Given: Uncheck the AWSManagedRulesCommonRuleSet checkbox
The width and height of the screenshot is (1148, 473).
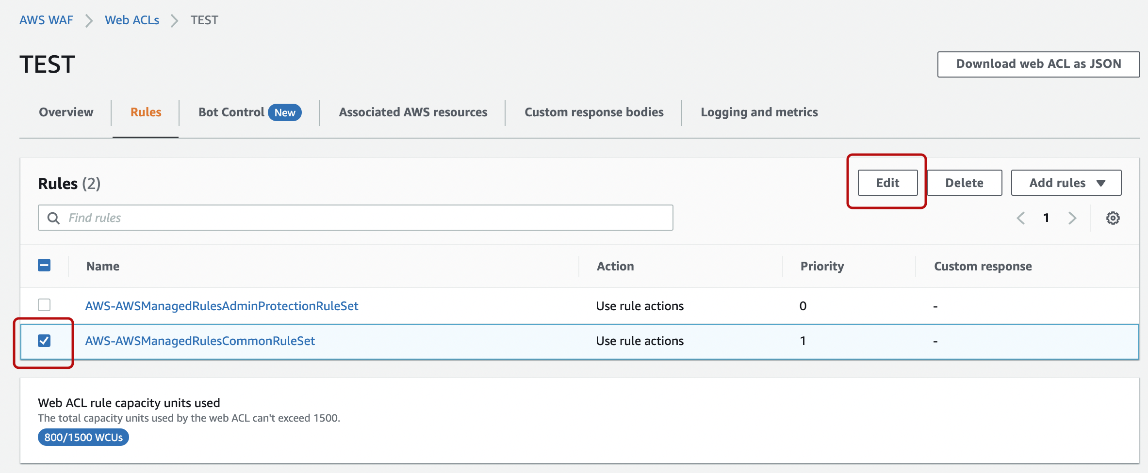Looking at the screenshot, I should [44, 341].
